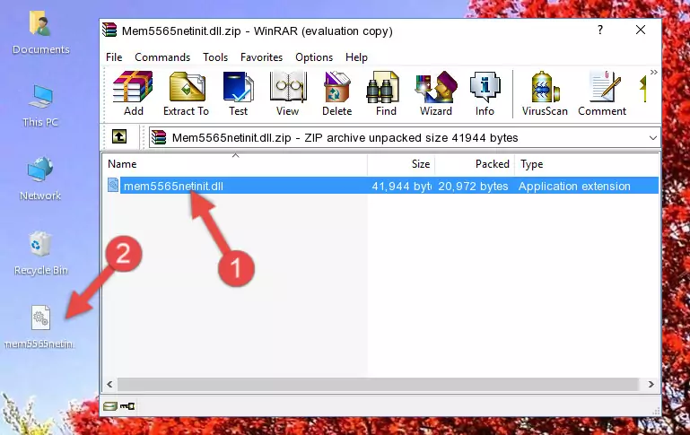
Task: Open the Documents desktop icon
Action: click(40, 32)
